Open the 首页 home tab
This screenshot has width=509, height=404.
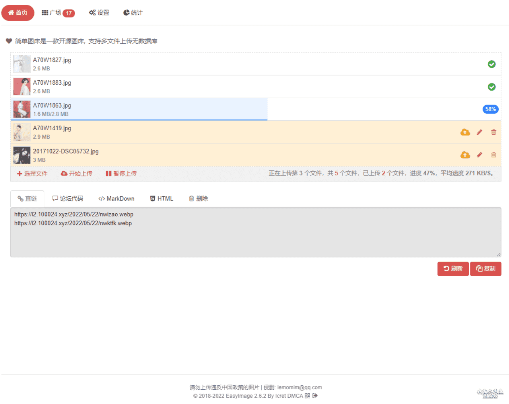pos(18,13)
